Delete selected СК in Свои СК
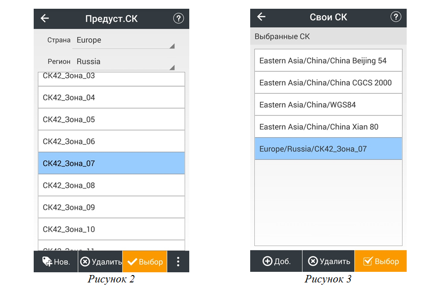Viewport: 445px width, 299px height. pyautogui.click(x=329, y=261)
